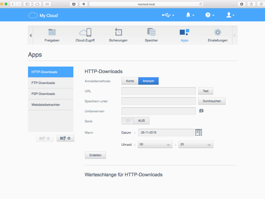Toggle the Safari sidebar button
Image resolution: width=265 pixels, height=199 pixels.
[28, 4]
